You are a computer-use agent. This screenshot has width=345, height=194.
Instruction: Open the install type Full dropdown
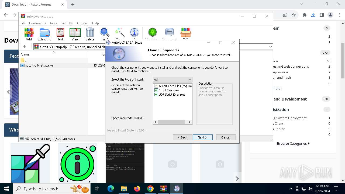[x=172, y=79]
